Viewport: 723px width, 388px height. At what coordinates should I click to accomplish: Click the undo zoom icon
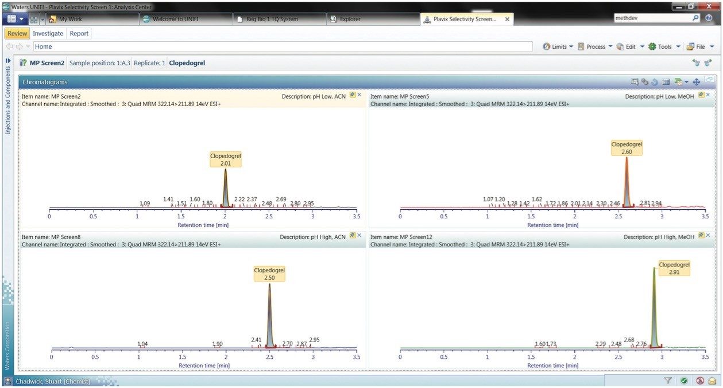(655, 82)
